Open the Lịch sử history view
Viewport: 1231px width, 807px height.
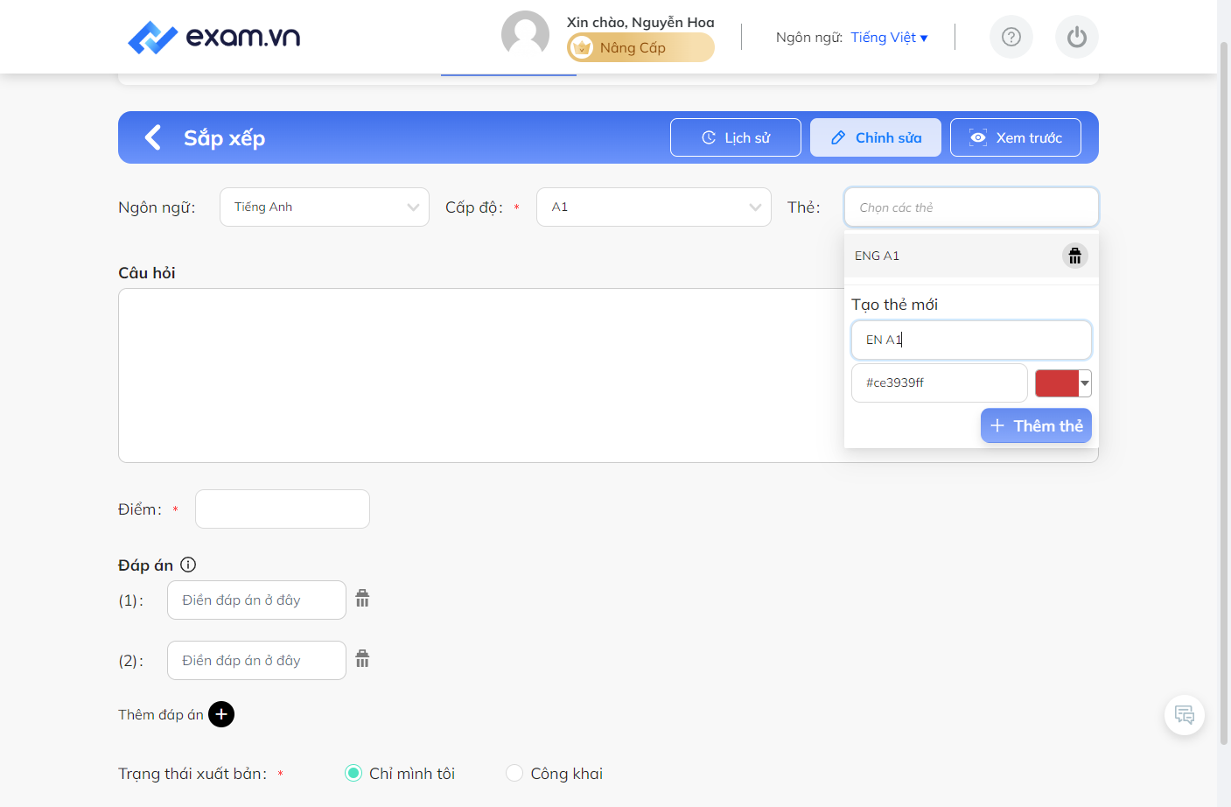pyautogui.click(x=736, y=137)
